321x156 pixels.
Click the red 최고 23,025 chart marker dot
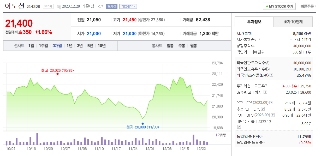click(57, 74)
